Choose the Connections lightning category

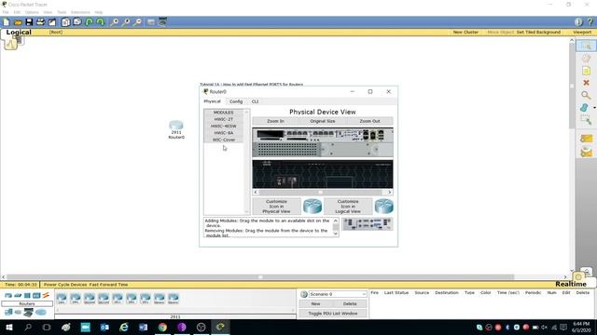(x=46, y=295)
